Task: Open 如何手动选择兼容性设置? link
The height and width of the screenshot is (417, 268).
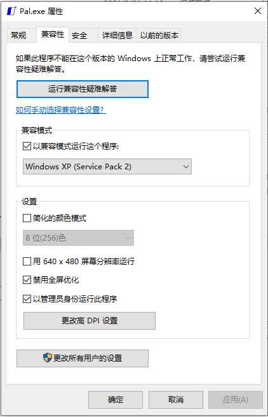Action: [61, 110]
